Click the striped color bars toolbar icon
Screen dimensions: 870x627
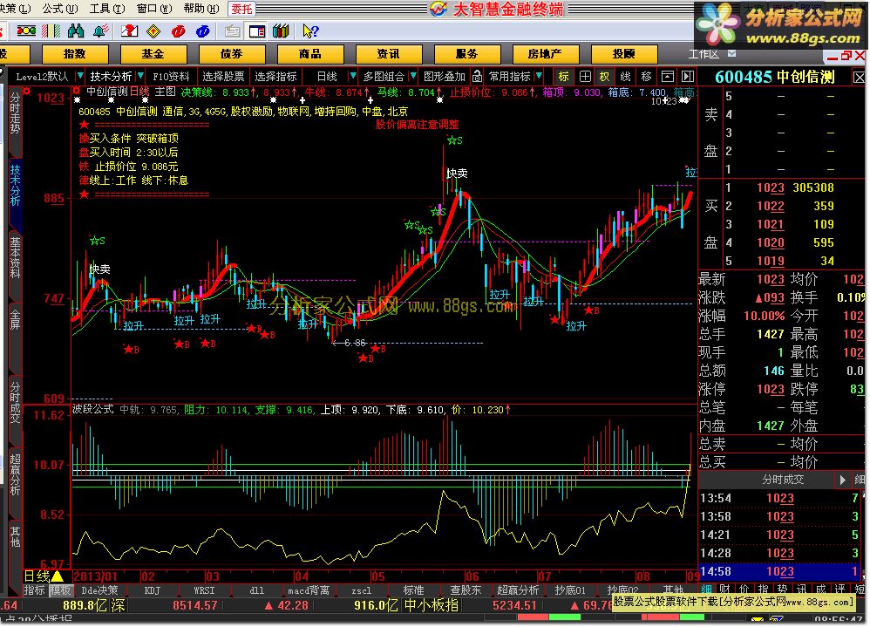tap(51, 31)
